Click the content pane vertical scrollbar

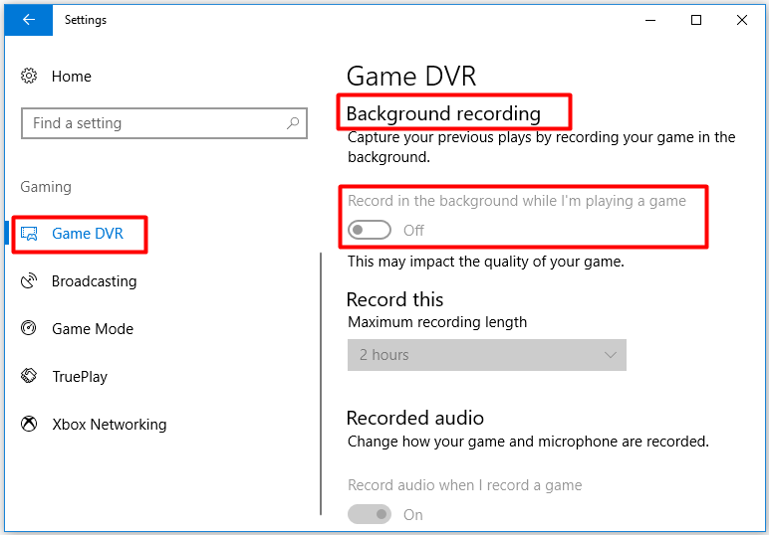point(321,384)
